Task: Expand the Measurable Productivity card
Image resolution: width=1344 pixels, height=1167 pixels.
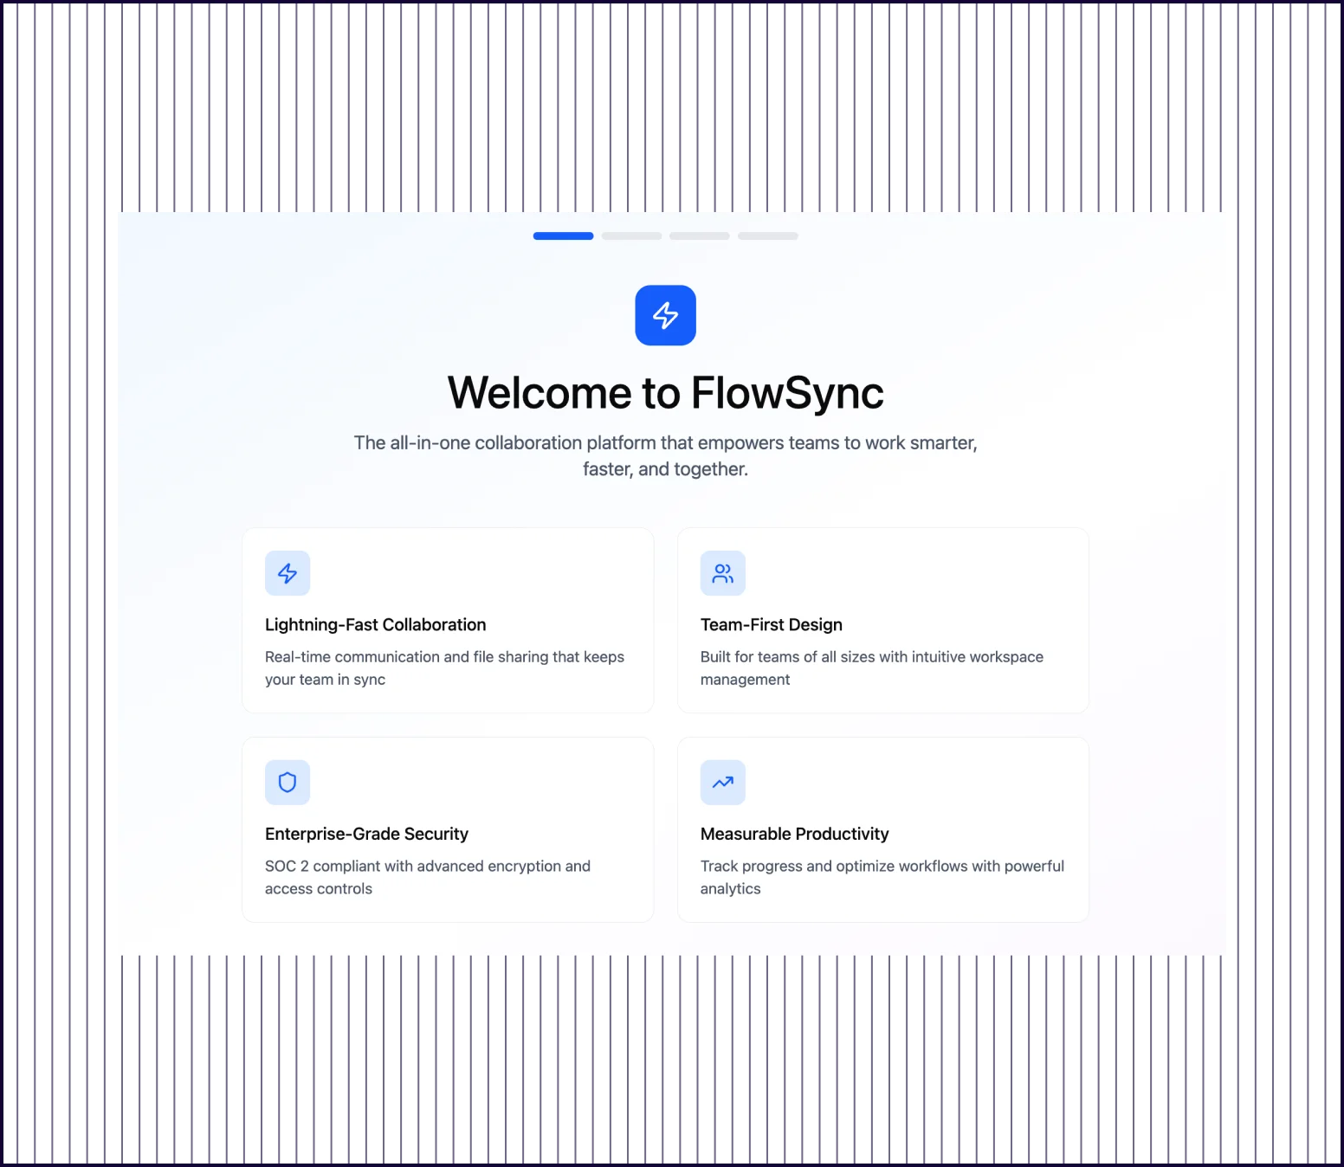Action: 882,829
